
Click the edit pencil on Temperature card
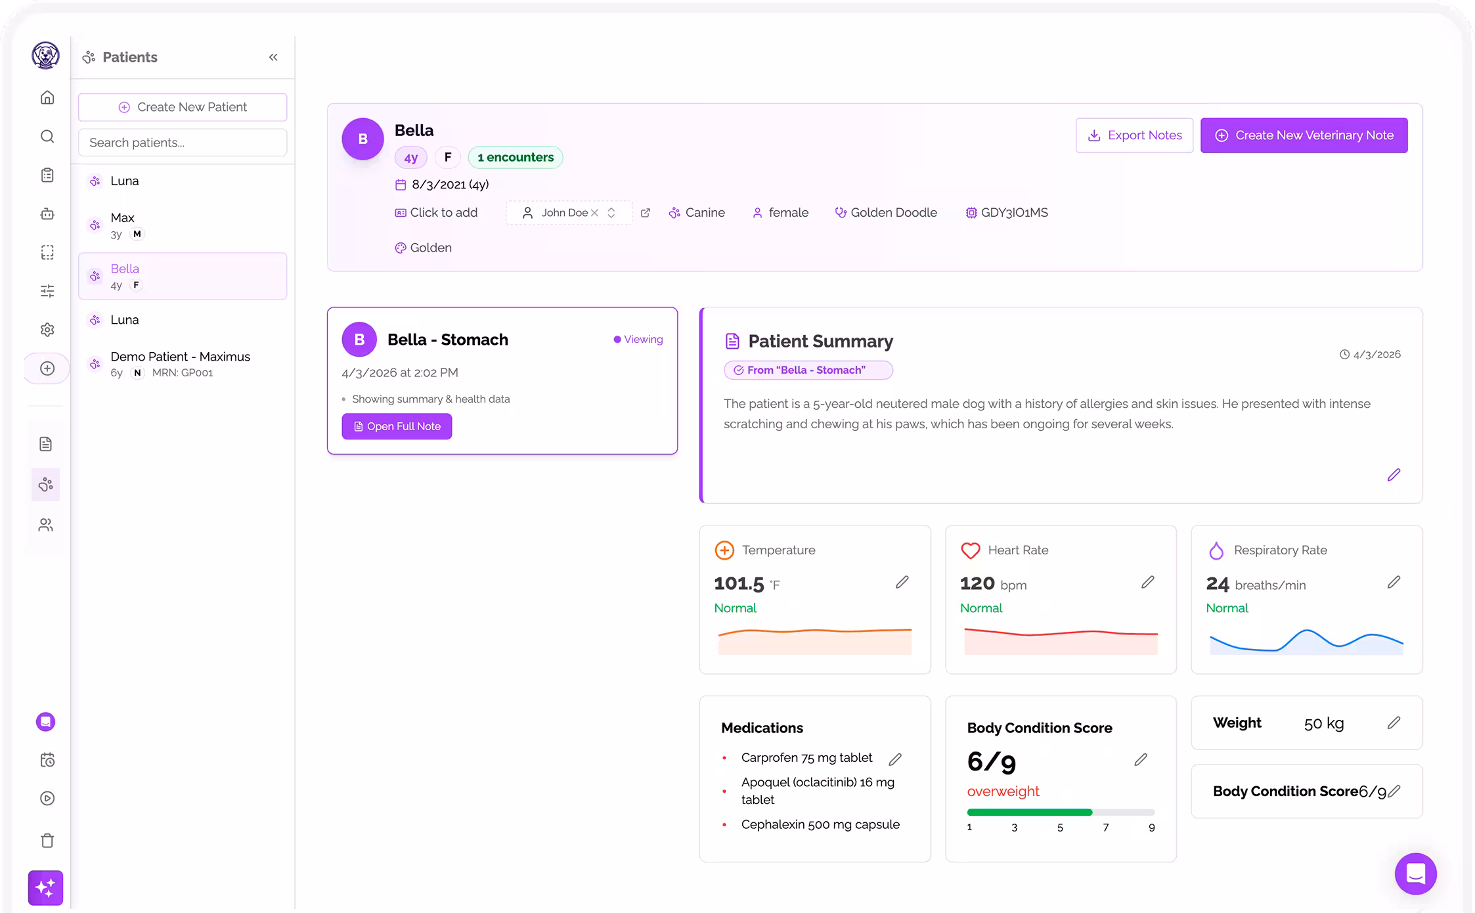[x=902, y=582]
